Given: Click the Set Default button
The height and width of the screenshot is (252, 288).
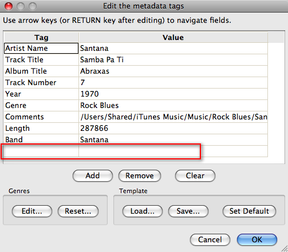Looking at the screenshot, I should (x=249, y=211).
